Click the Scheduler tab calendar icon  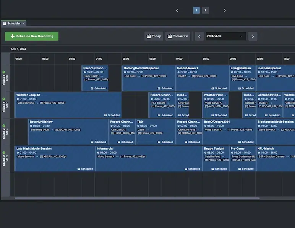pyautogui.click(x=5, y=23)
